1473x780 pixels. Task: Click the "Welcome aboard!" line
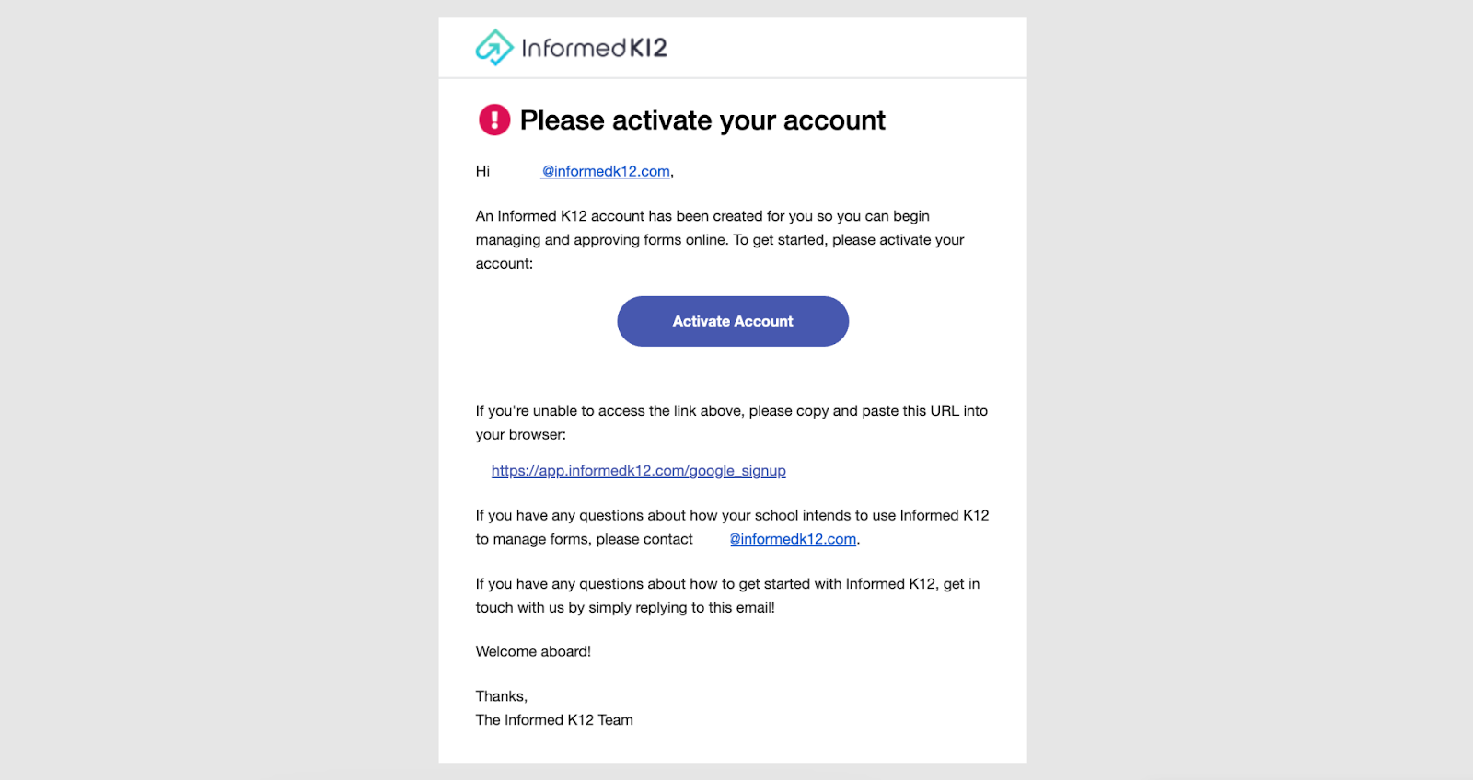(533, 651)
